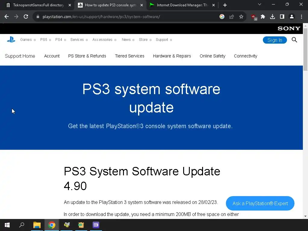Open the Account support section
Screen dimensions: 308x231
52,56
